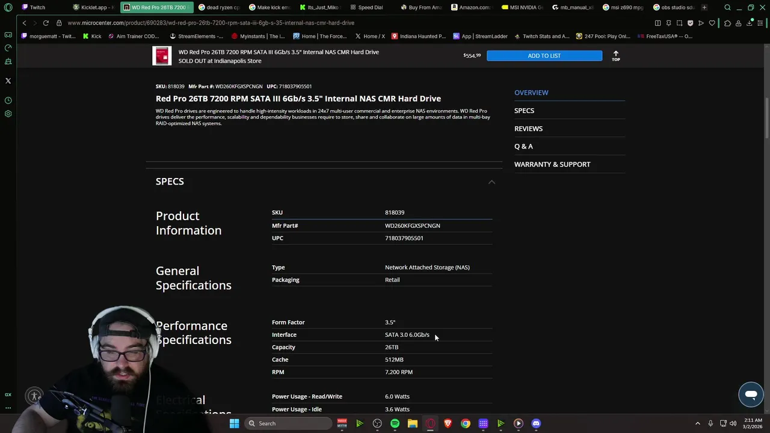This screenshot has width=770, height=433.
Task: Click the WD Red Pro product thumbnail
Action: [162, 55]
